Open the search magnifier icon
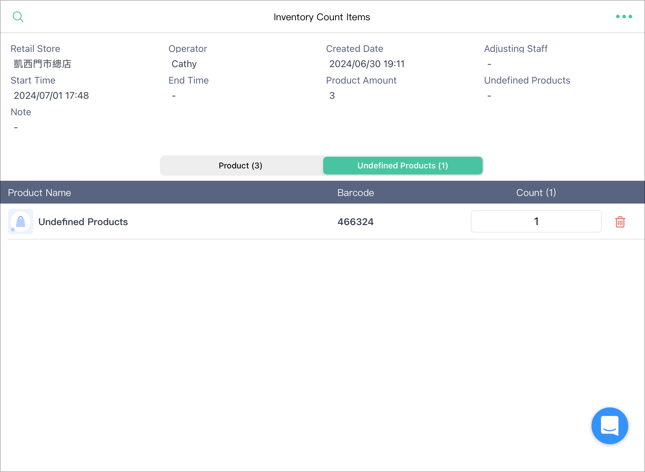This screenshot has height=472, width=645. click(x=18, y=17)
